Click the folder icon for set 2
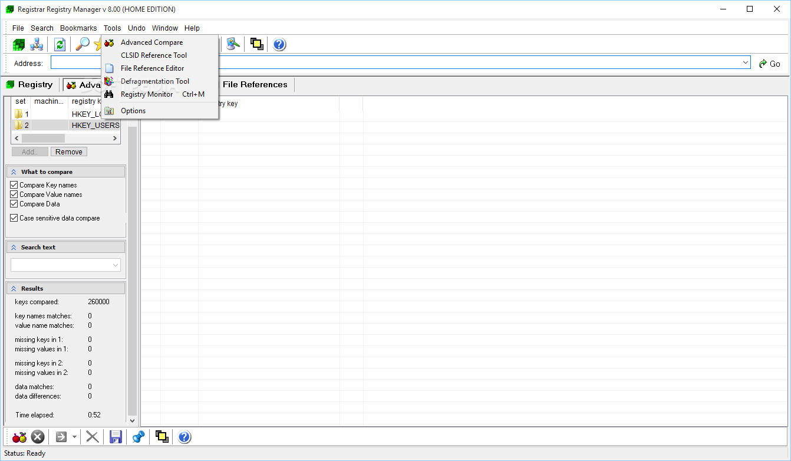 point(19,125)
